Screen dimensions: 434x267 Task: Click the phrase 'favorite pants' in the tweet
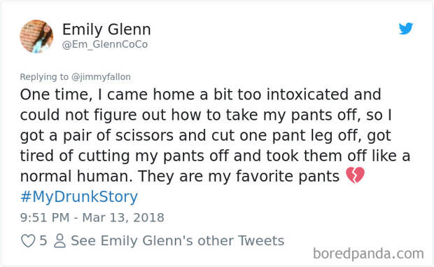[288, 176]
